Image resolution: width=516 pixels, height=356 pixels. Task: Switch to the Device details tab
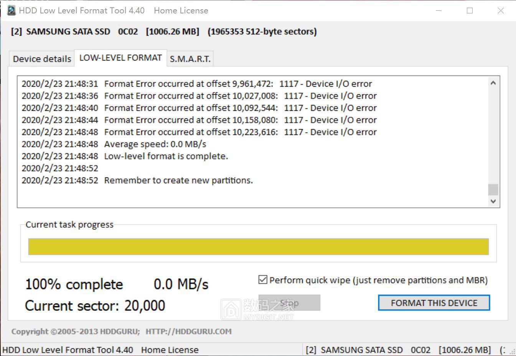click(41, 58)
